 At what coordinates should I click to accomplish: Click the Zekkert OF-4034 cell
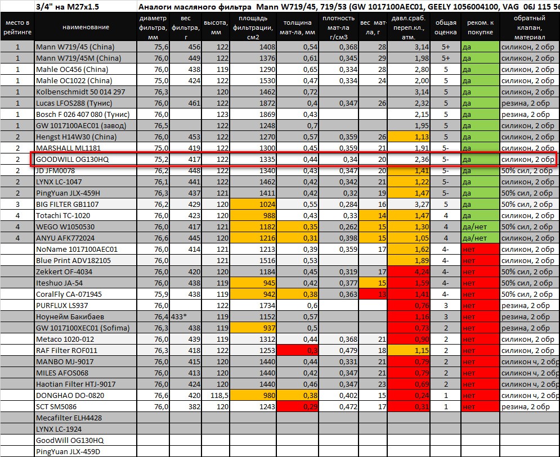point(86,272)
